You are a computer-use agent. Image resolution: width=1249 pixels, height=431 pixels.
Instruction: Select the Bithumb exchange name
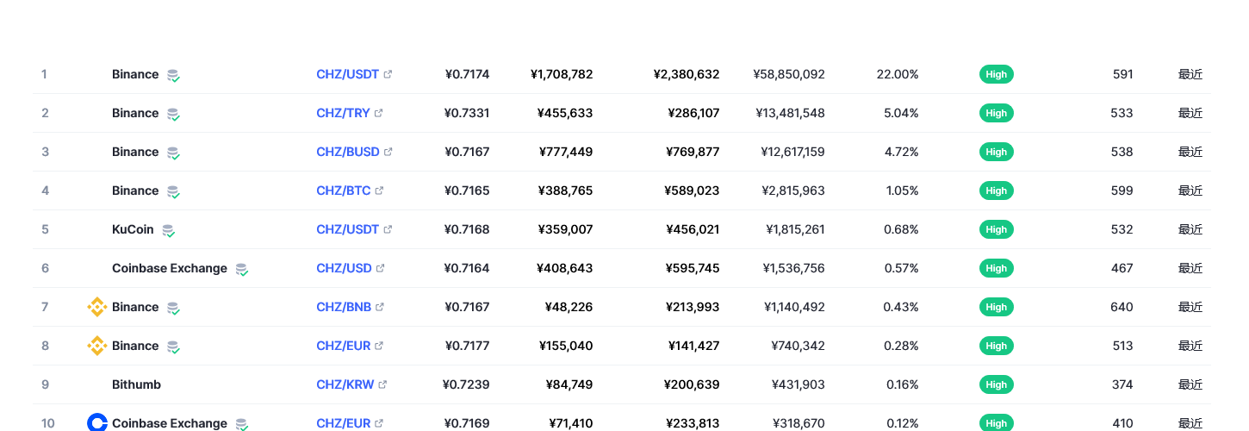coord(136,384)
